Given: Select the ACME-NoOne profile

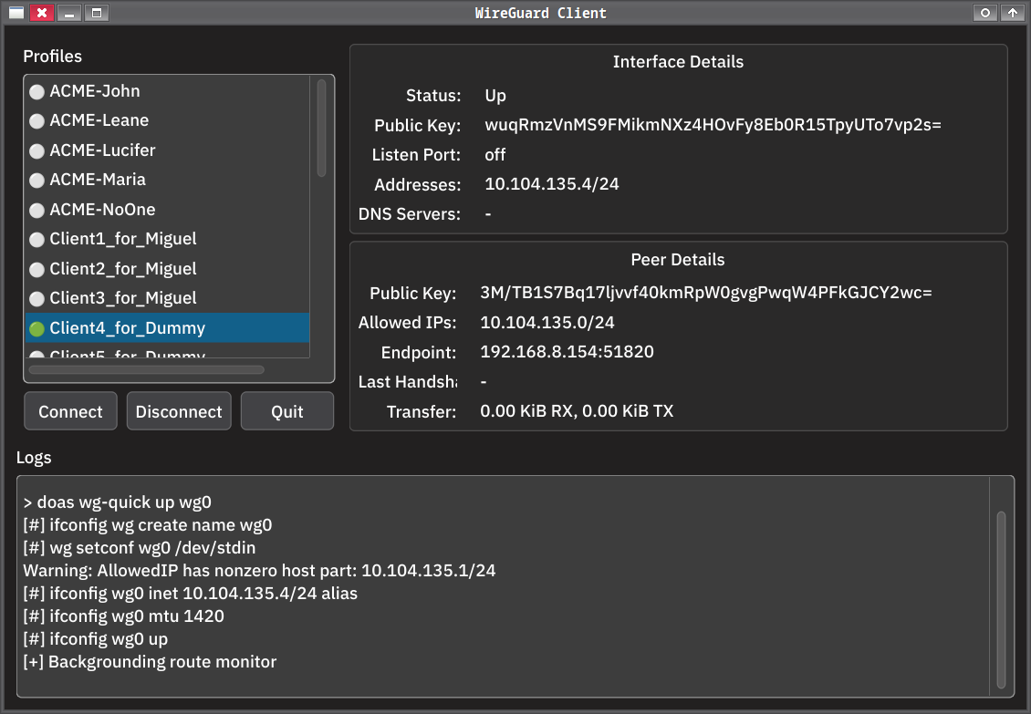Looking at the screenshot, I should [168, 210].
